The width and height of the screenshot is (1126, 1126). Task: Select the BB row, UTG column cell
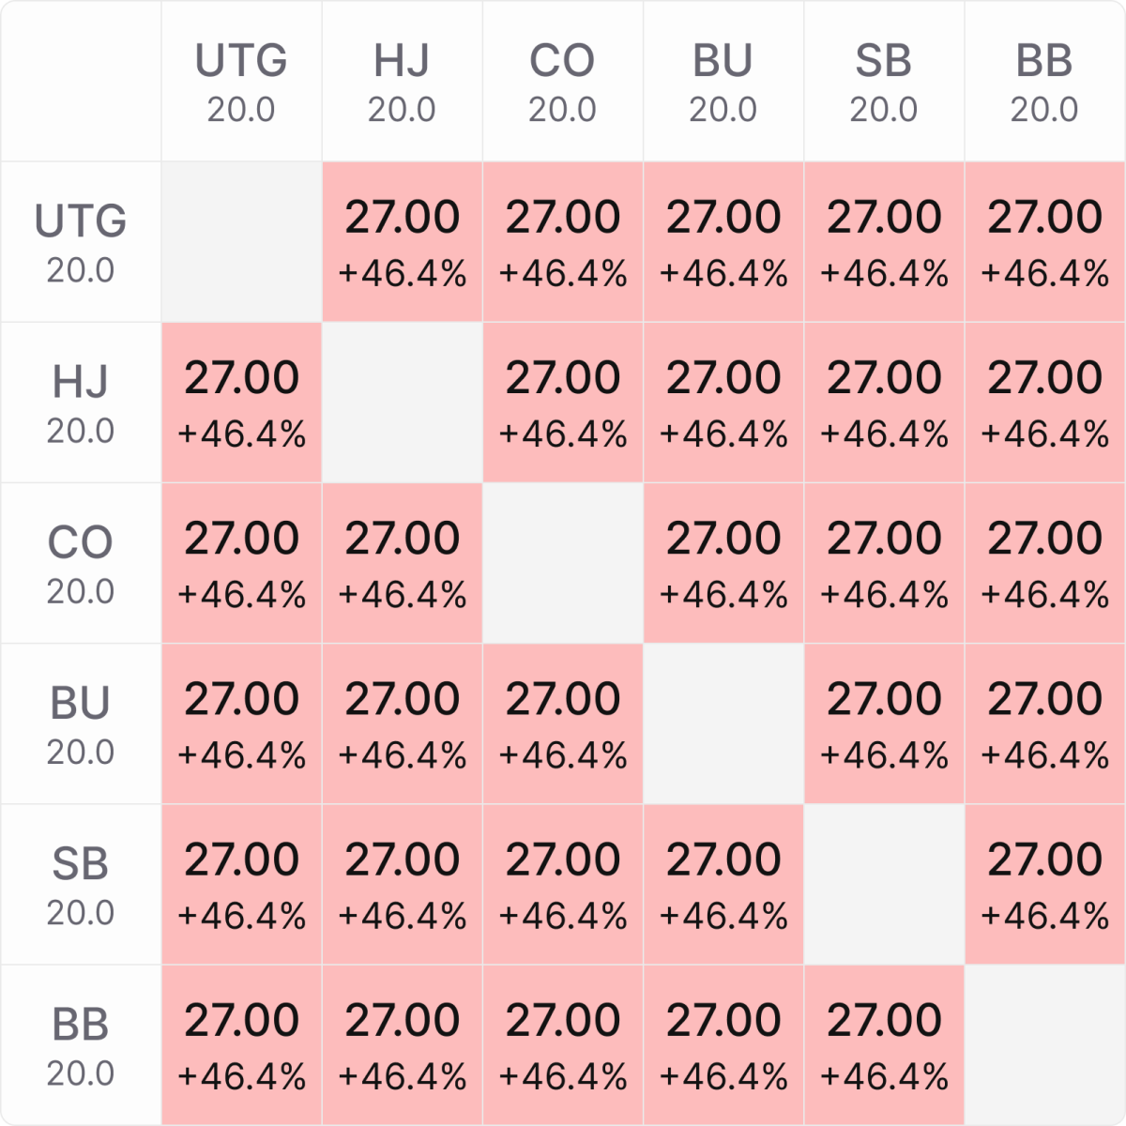click(241, 1044)
